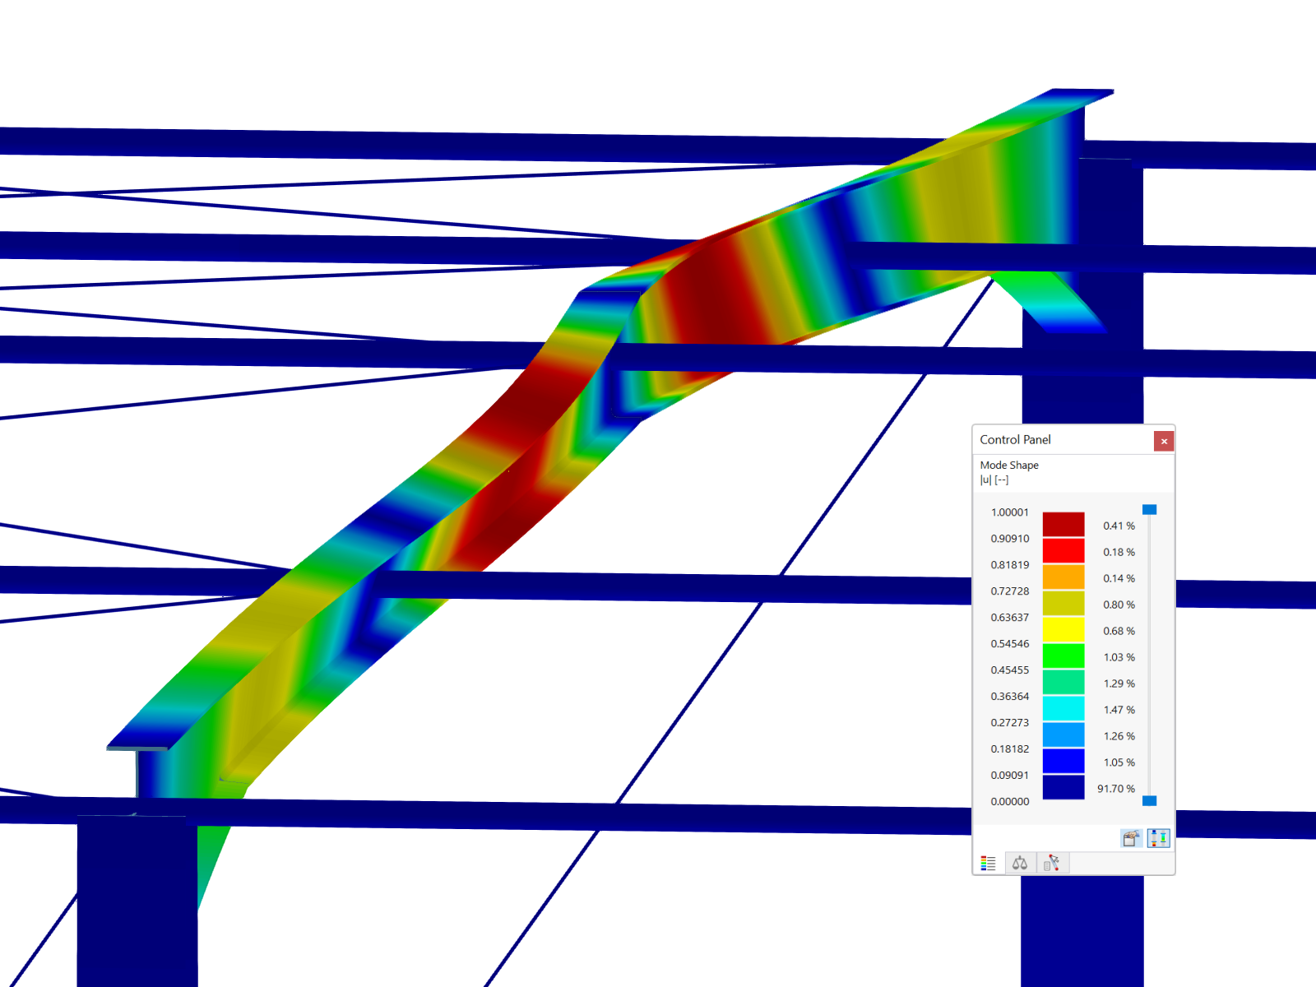Click the 0.36364 legend value

(1010, 697)
